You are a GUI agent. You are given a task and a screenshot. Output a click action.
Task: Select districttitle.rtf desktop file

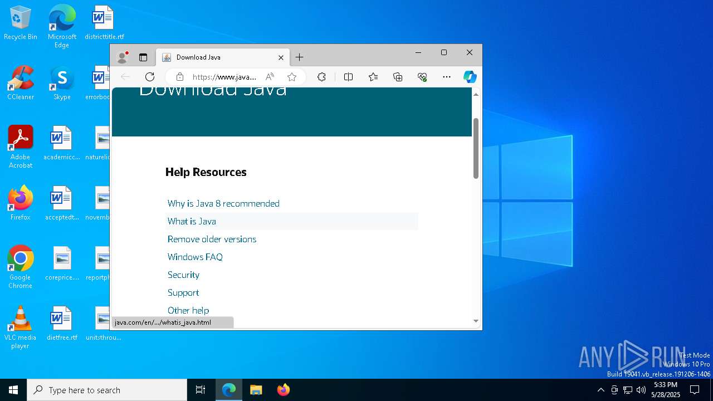click(104, 23)
